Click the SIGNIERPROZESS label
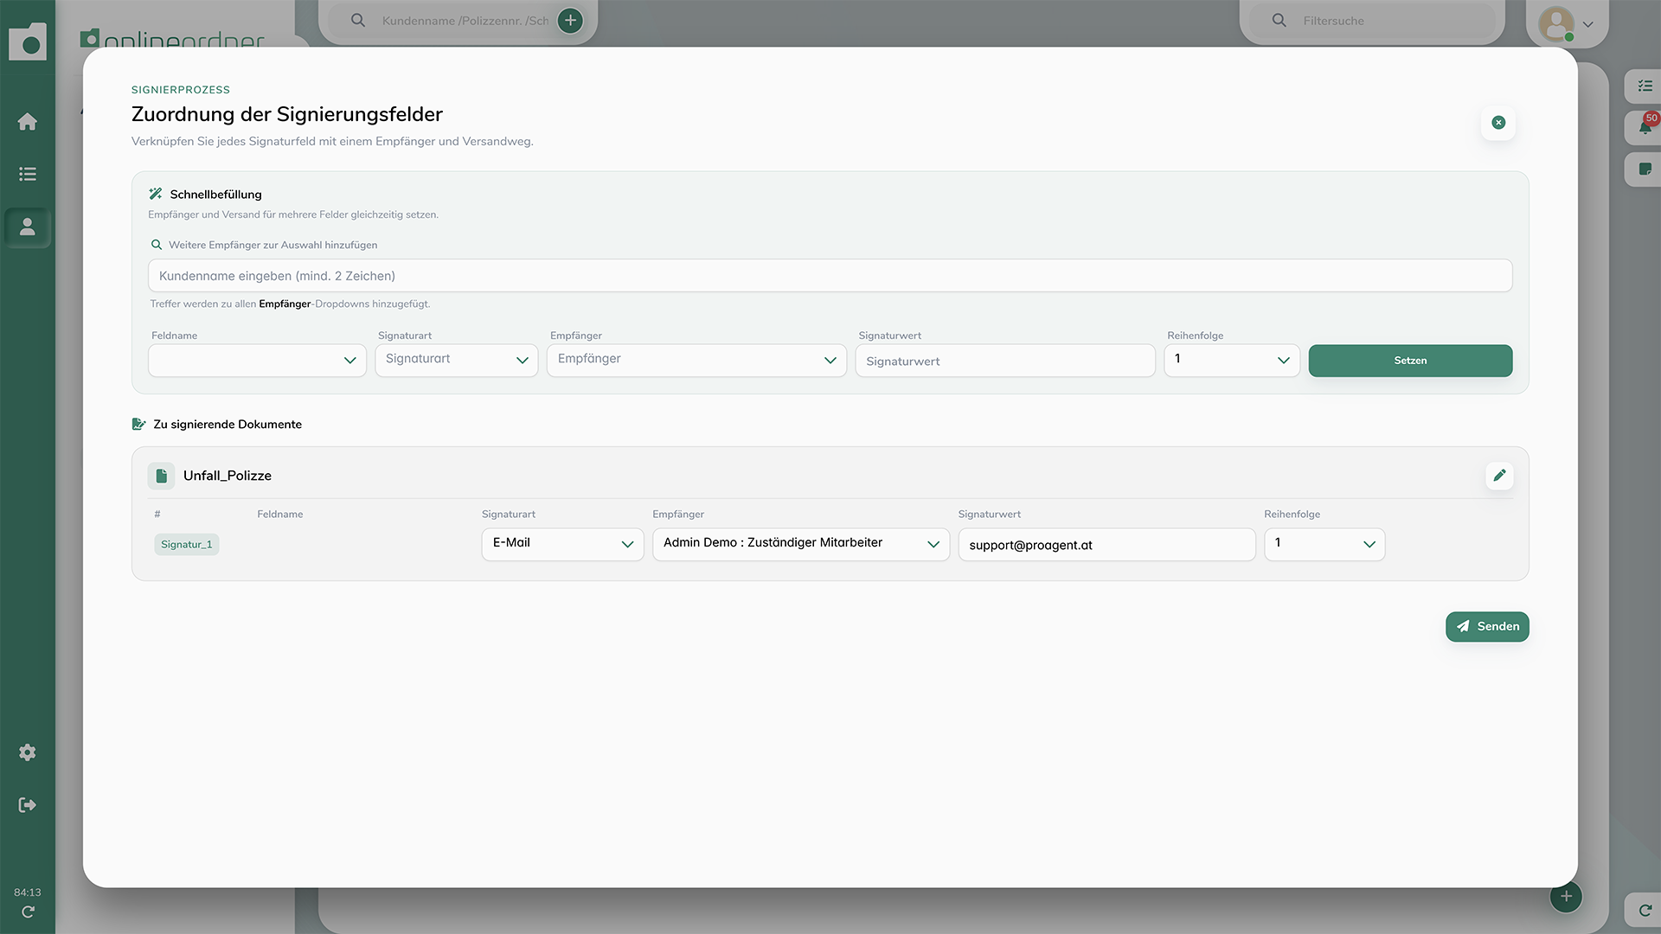This screenshot has height=934, width=1661. click(x=181, y=90)
